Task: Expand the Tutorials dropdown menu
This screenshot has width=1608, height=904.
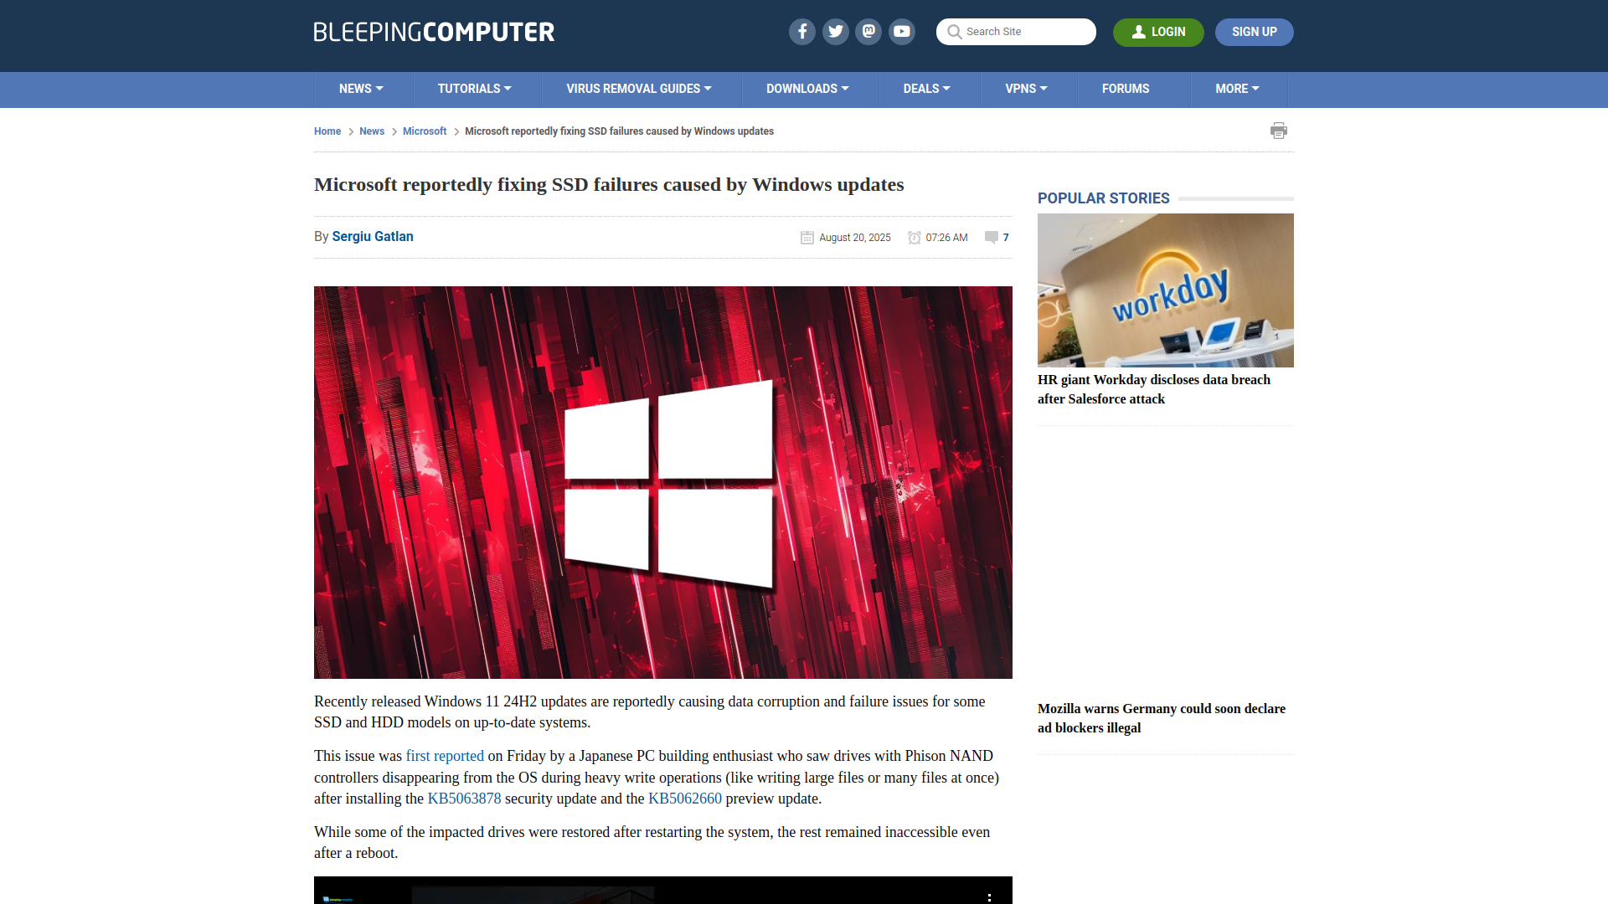Action: (x=474, y=89)
